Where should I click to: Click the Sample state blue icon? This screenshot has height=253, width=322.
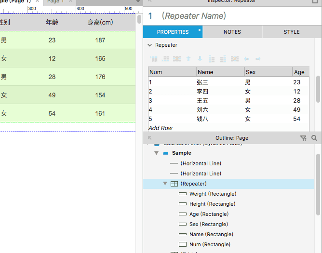tap(165, 153)
